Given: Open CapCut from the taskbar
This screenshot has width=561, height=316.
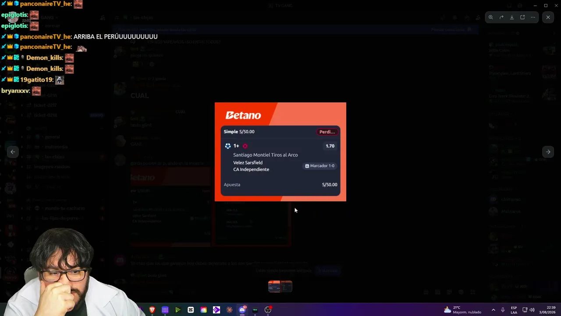Looking at the screenshot, I should click(191, 310).
